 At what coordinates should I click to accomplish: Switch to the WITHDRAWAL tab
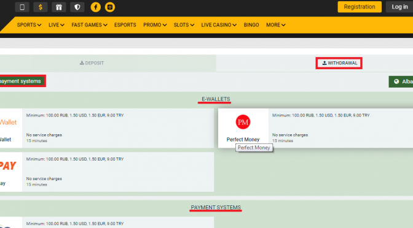coord(339,63)
